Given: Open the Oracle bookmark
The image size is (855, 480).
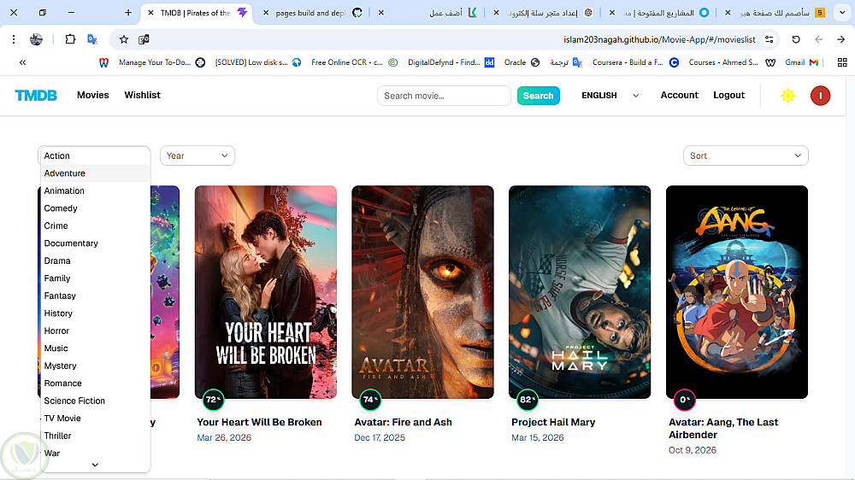Looking at the screenshot, I should tap(522, 62).
